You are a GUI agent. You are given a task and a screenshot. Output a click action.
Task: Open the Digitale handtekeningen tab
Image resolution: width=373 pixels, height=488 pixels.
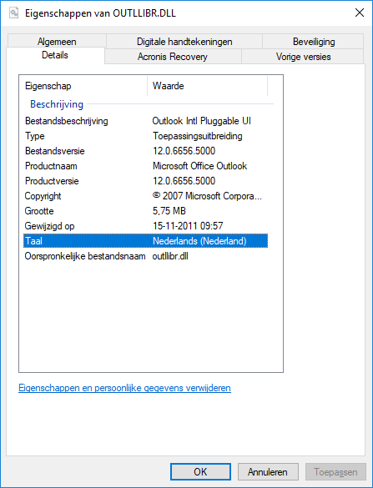(x=184, y=42)
